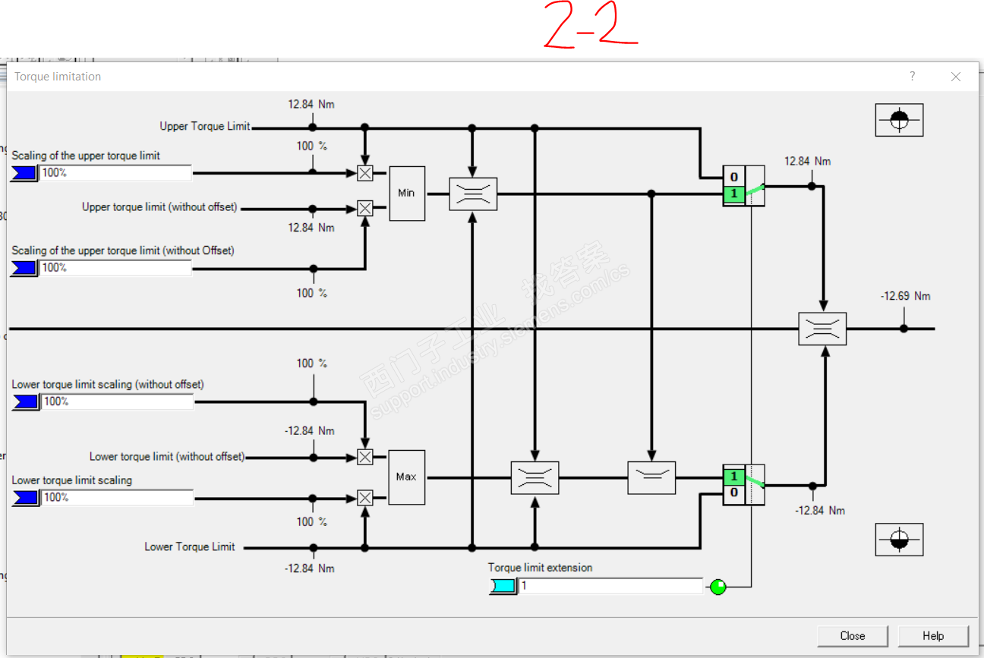Click the "Lower Torque Limit" label

click(x=190, y=546)
